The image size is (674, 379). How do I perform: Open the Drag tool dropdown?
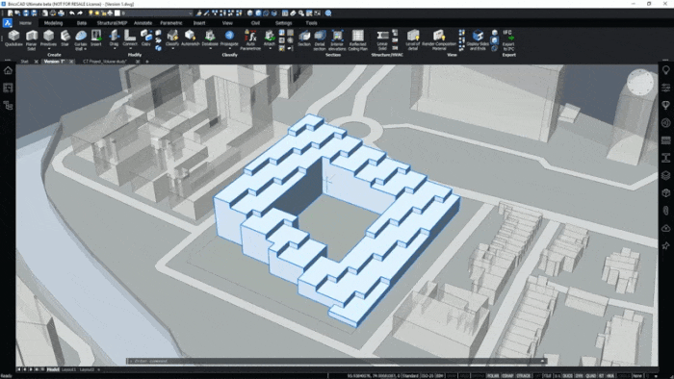click(x=114, y=49)
